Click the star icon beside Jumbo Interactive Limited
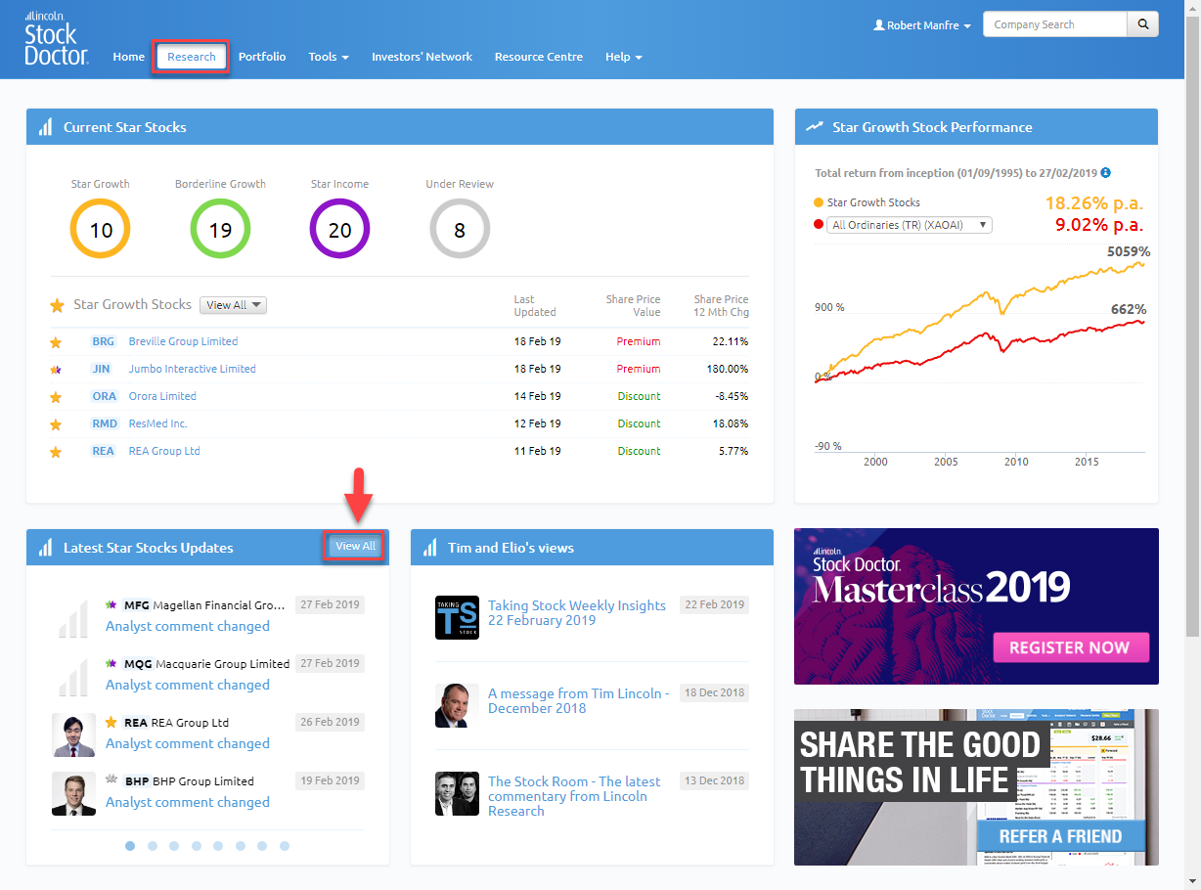The image size is (1201, 890). coord(56,370)
